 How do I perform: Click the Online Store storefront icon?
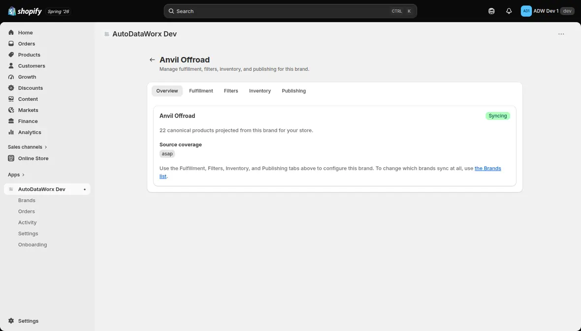(11, 158)
